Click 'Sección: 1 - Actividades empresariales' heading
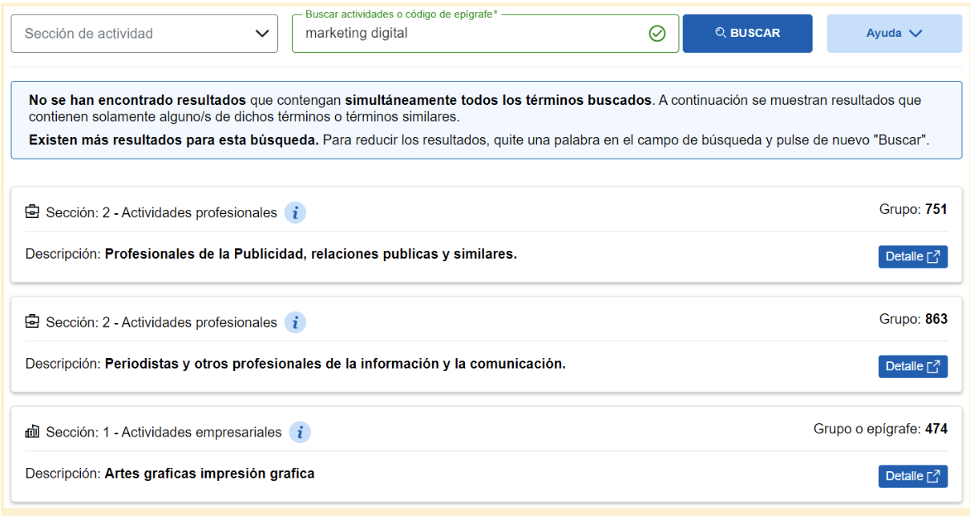This screenshot has height=516, width=970. [164, 433]
